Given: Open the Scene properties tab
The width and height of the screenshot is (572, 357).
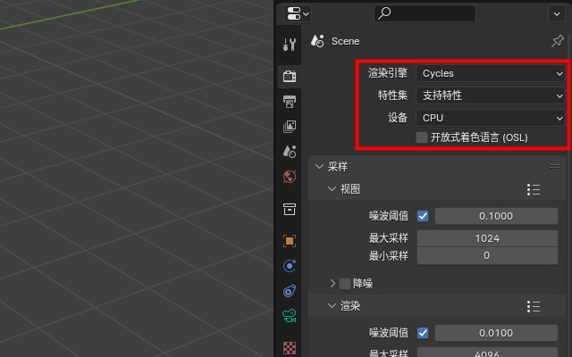Looking at the screenshot, I should click(x=290, y=151).
